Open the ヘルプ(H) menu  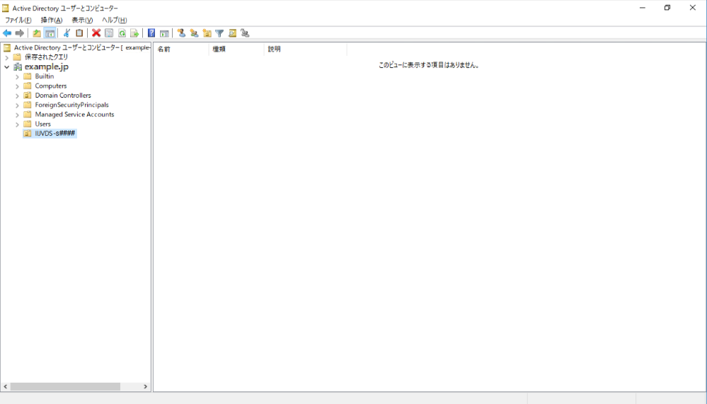[114, 20]
